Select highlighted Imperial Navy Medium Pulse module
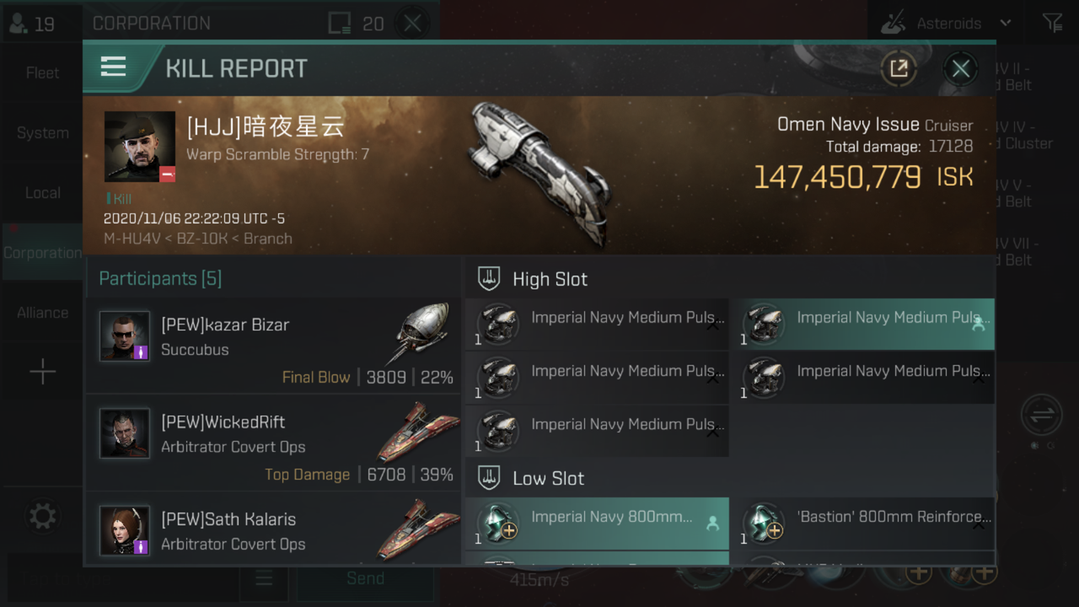The width and height of the screenshot is (1079, 607). [863, 325]
